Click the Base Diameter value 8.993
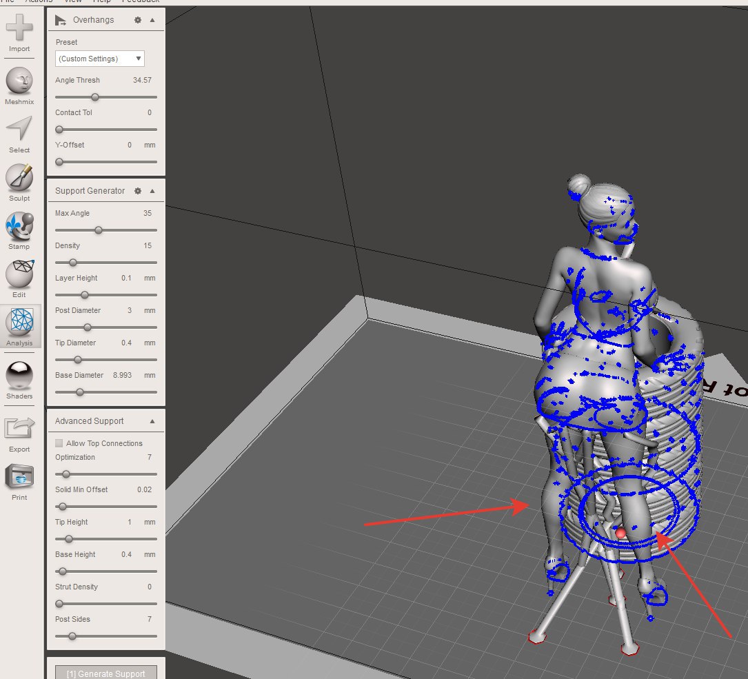The image size is (748, 679). click(x=122, y=376)
